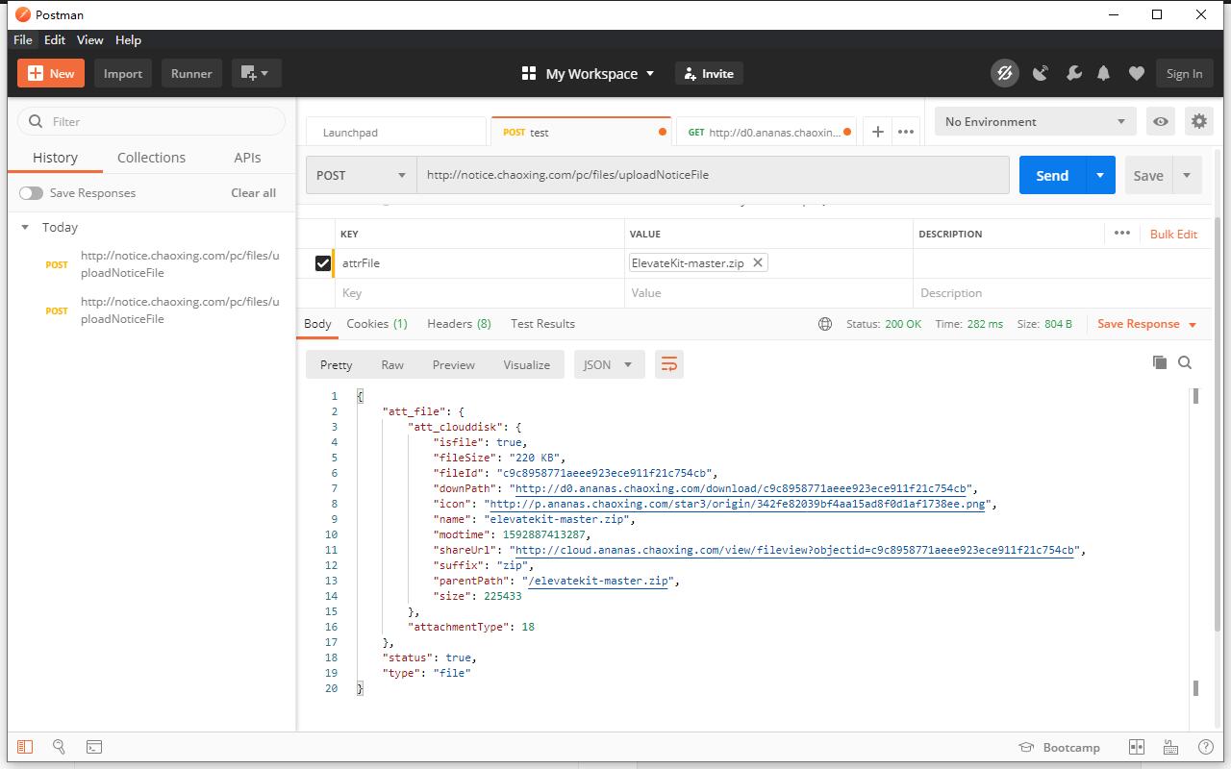Open the notifications bell icon

[x=1104, y=73]
